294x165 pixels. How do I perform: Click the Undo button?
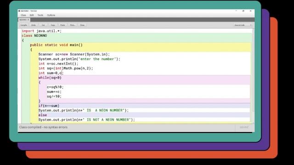click(34, 25)
